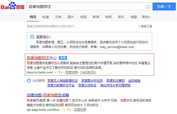Switch to the 地图 tab
177x114 pixels.
click(x=134, y=17)
